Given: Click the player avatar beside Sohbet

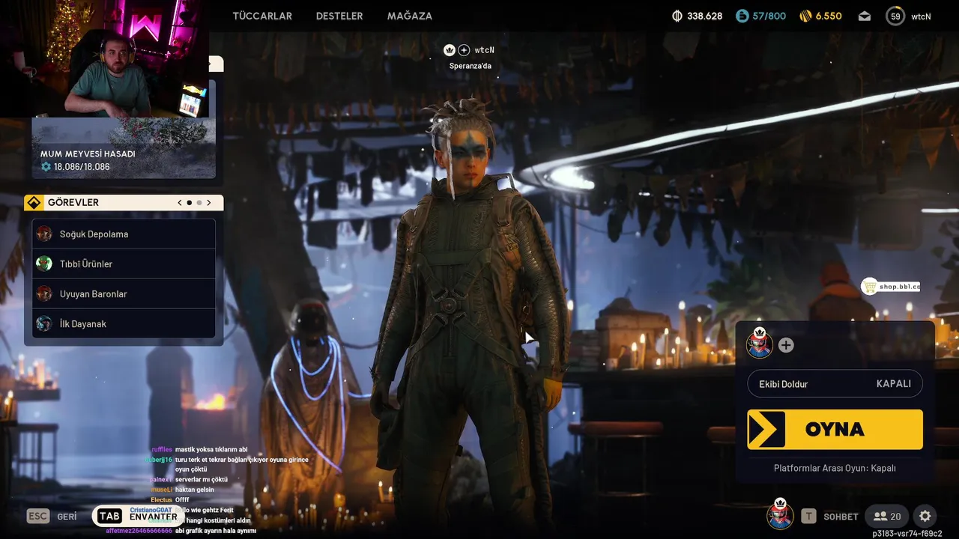Looking at the screenshot, I should pyautogui.click(x=780, y=515).
